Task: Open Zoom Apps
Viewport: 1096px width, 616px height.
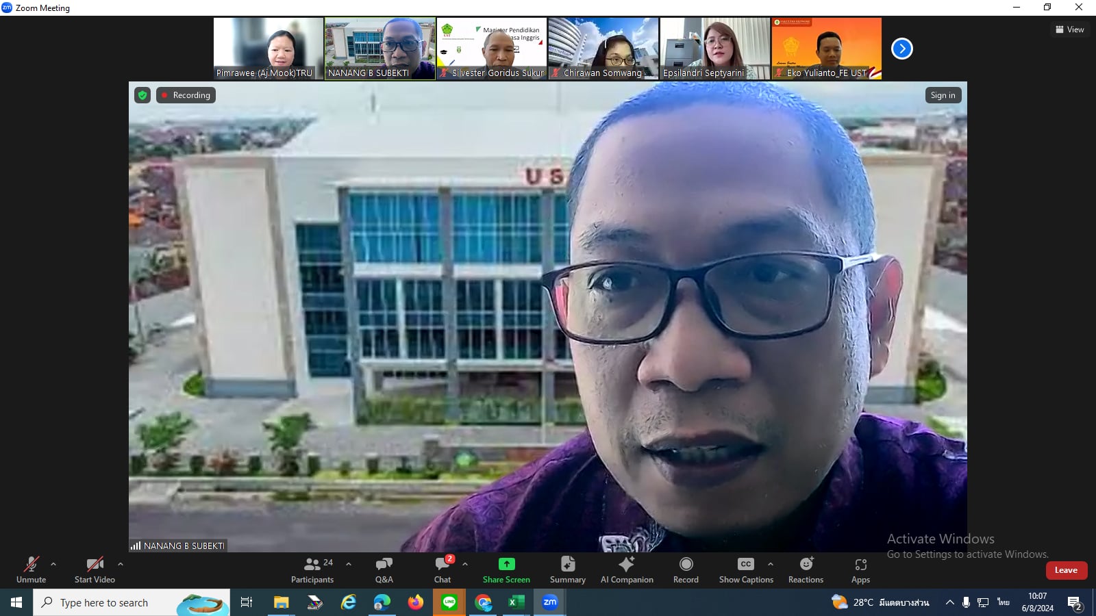Action: tap(860, 569)
